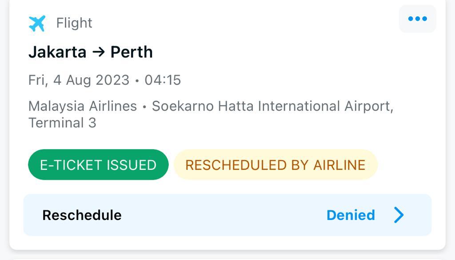Image resolution: width=455 pixels, height=260 pixels.
Task: Tap the blue airplane flight icon
Action: [x=37, y=23]
